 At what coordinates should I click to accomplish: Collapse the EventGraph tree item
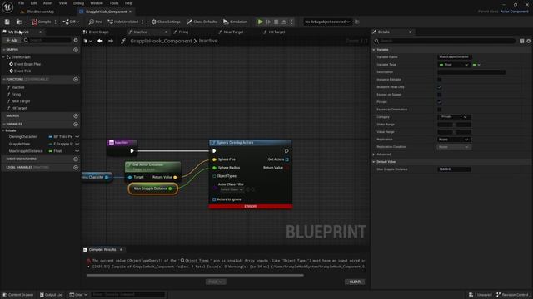[3, 57]
